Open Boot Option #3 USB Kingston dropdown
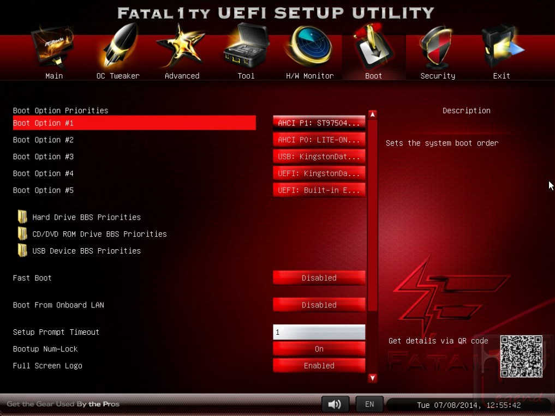The image size is (555, 416). [x=319, y=156]
